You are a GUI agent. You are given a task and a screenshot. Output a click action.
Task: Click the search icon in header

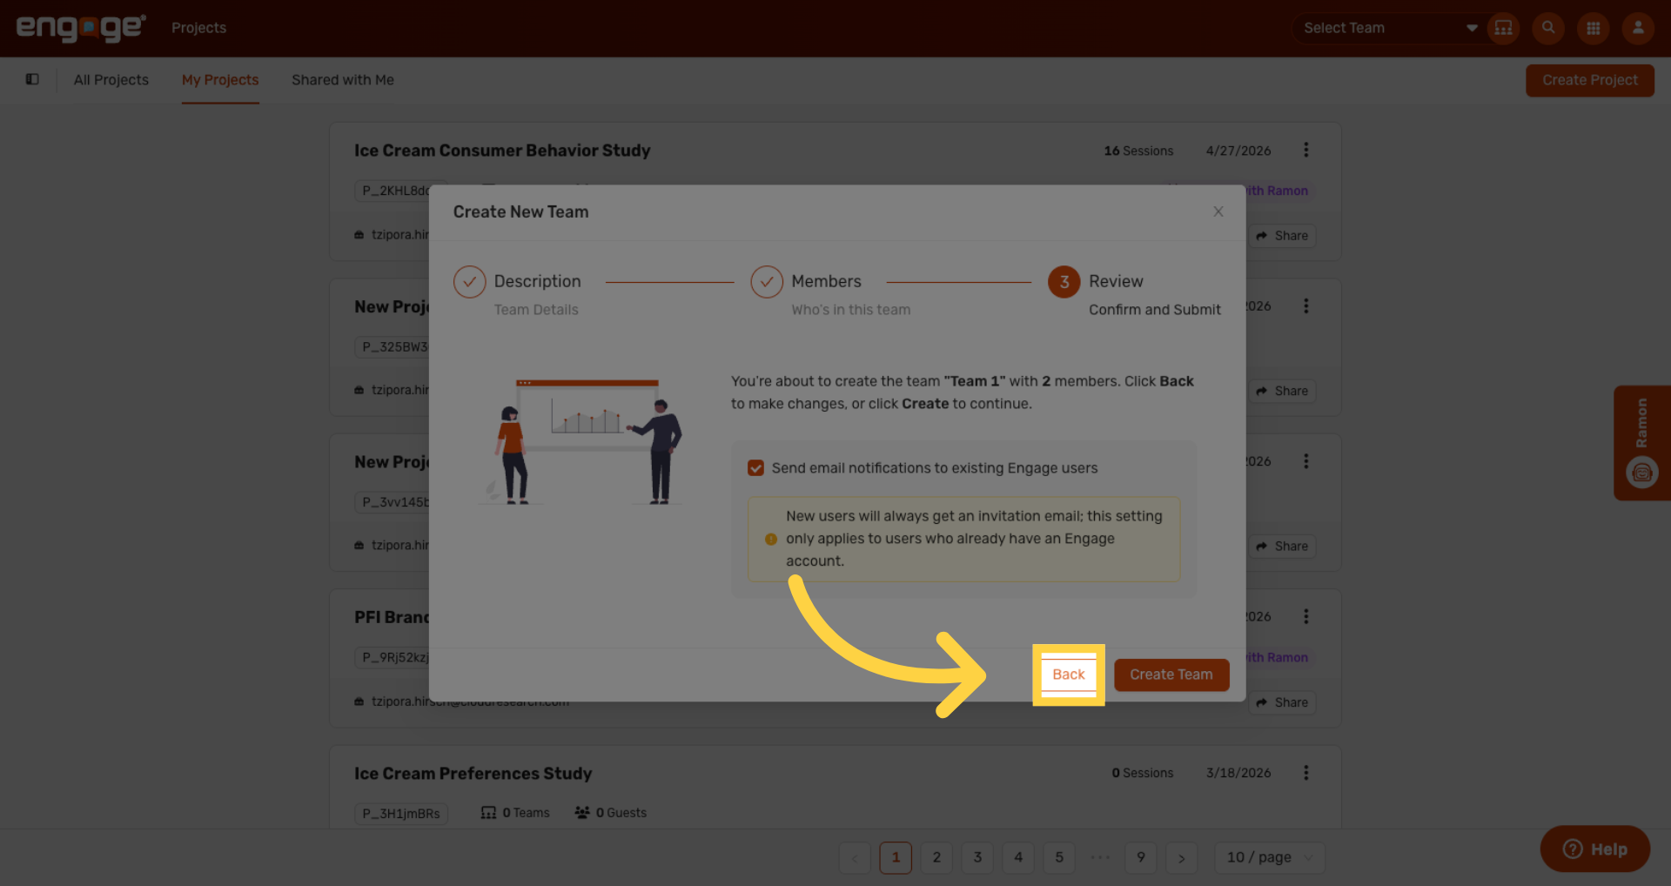(x=1548, y=28)
